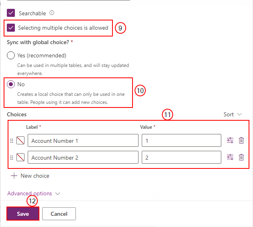The image size is (253, 227).
Task: Toggle Selecting multiple choices is allowed
Action: pos(11,28)
